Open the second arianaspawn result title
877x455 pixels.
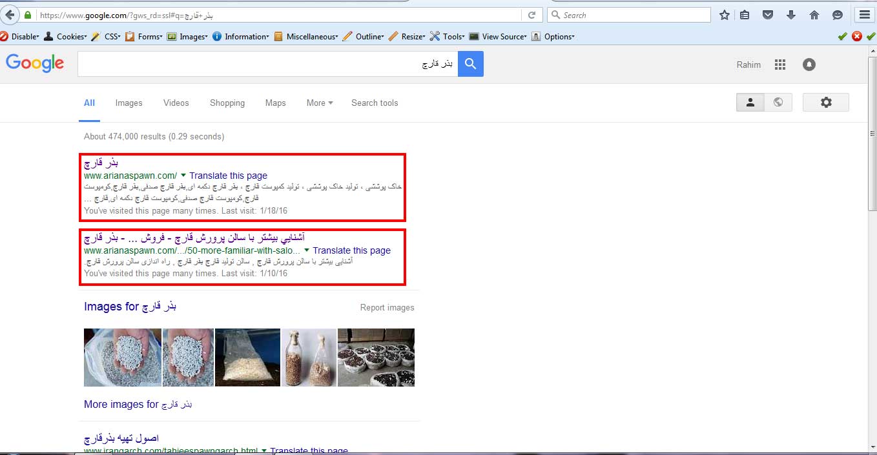click(194, 238)
